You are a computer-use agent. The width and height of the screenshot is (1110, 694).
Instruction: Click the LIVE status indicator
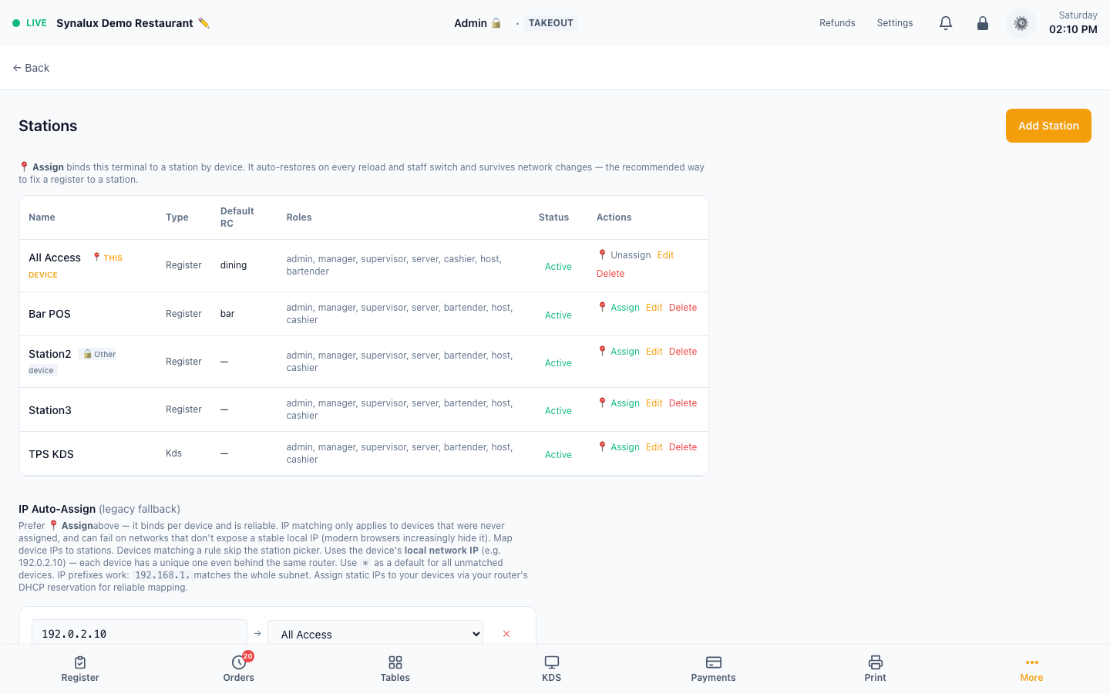click(29, 23)
